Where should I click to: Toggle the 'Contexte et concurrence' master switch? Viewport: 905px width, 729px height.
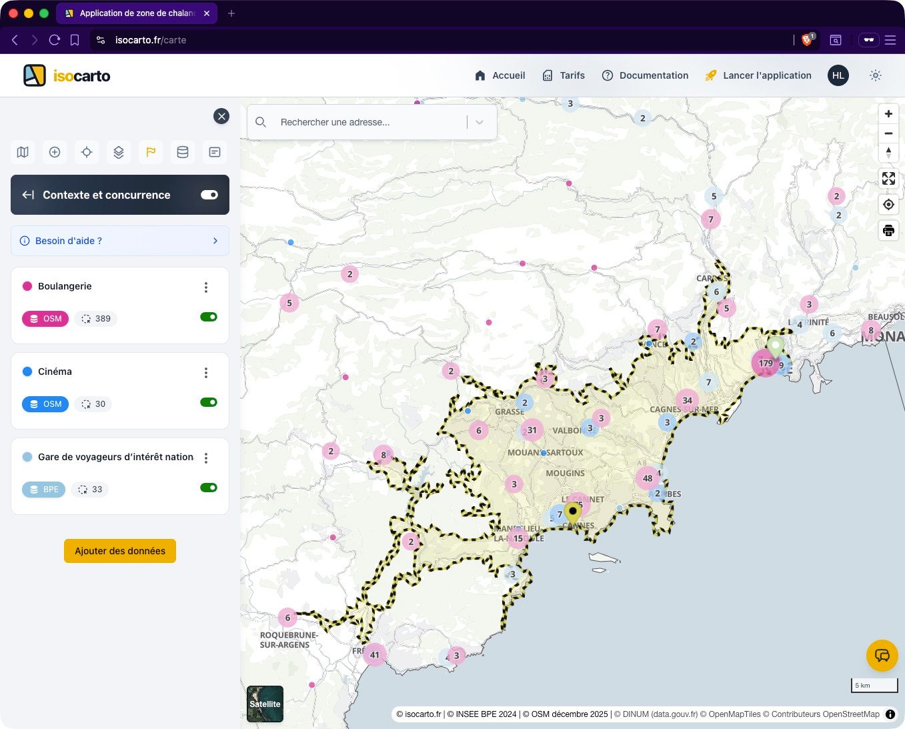[209, 195]
